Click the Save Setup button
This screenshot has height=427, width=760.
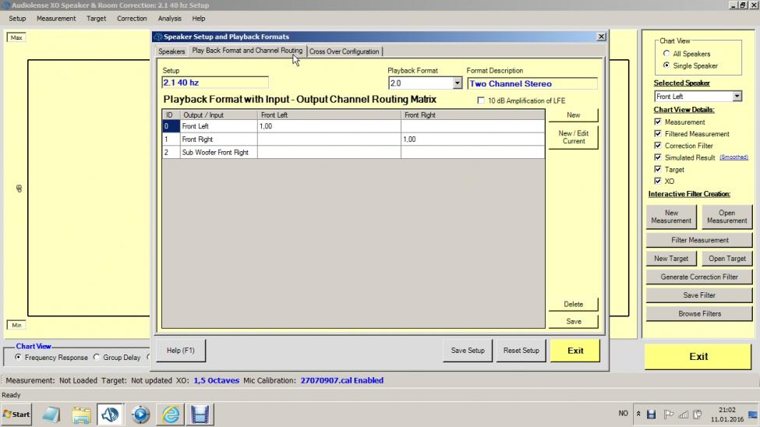(468, 350)
